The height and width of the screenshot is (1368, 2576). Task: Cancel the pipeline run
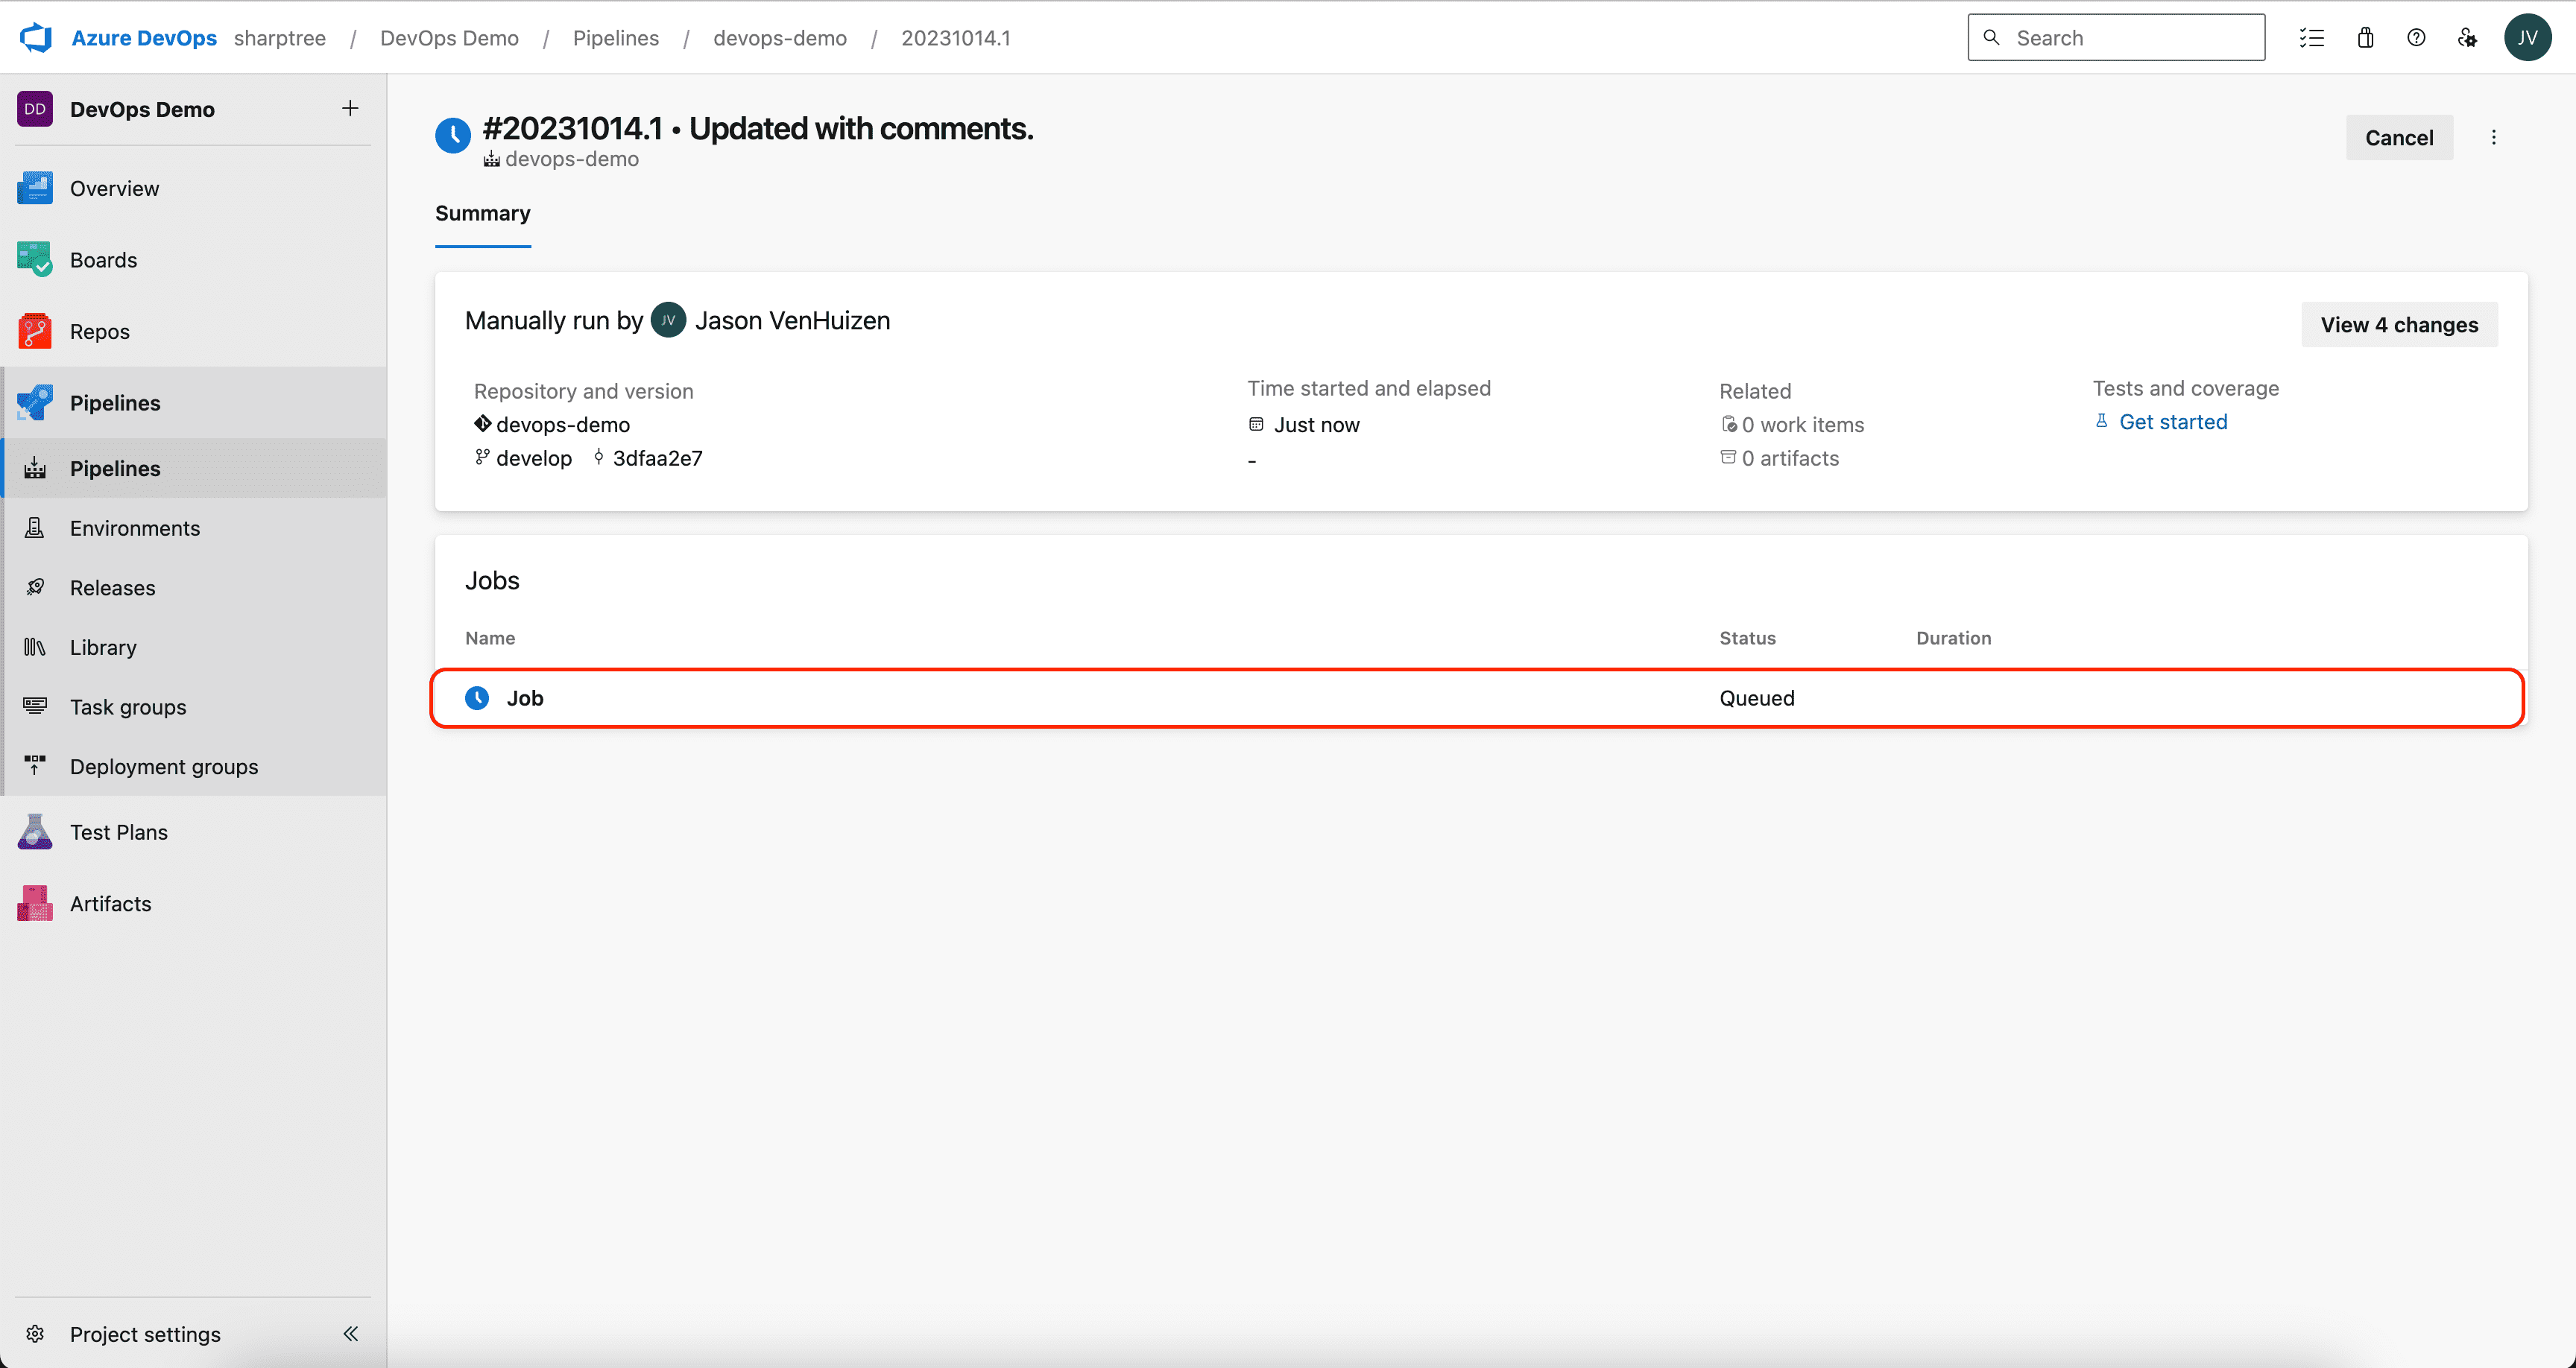tap(2399, 138)
